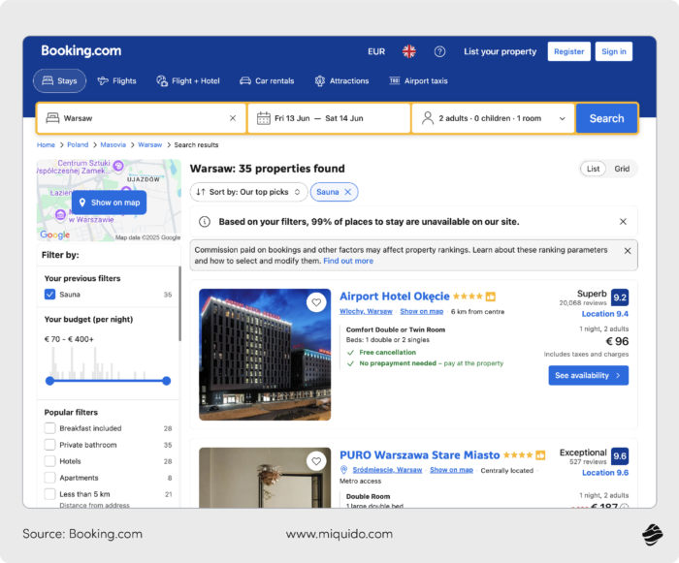The height and width of the screenshot is (563, 679).
Task: Click the filter panel scrollbar
Action: tap(179, 303)
